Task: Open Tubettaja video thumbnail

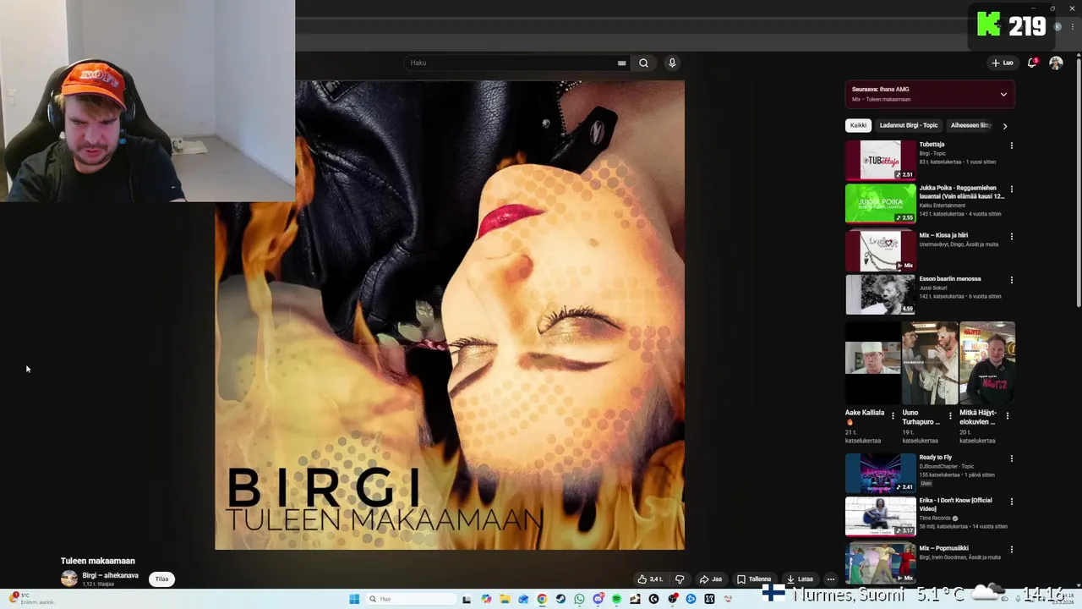Action: pyautogui.click(x=880, y=159)
